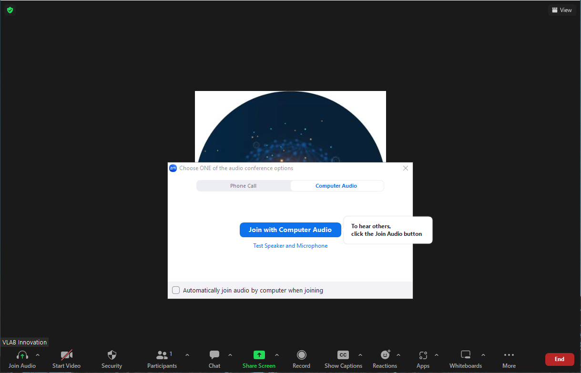Click the Join Audio headphone icon
581x373 pixels.
coord(22,355)
